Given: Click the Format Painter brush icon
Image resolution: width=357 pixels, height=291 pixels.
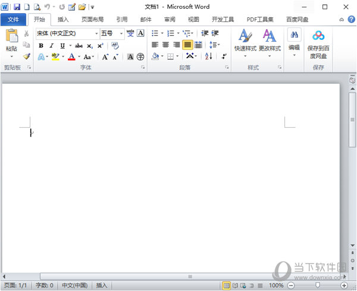Looking at the screenshot, I should pos(26,56).
